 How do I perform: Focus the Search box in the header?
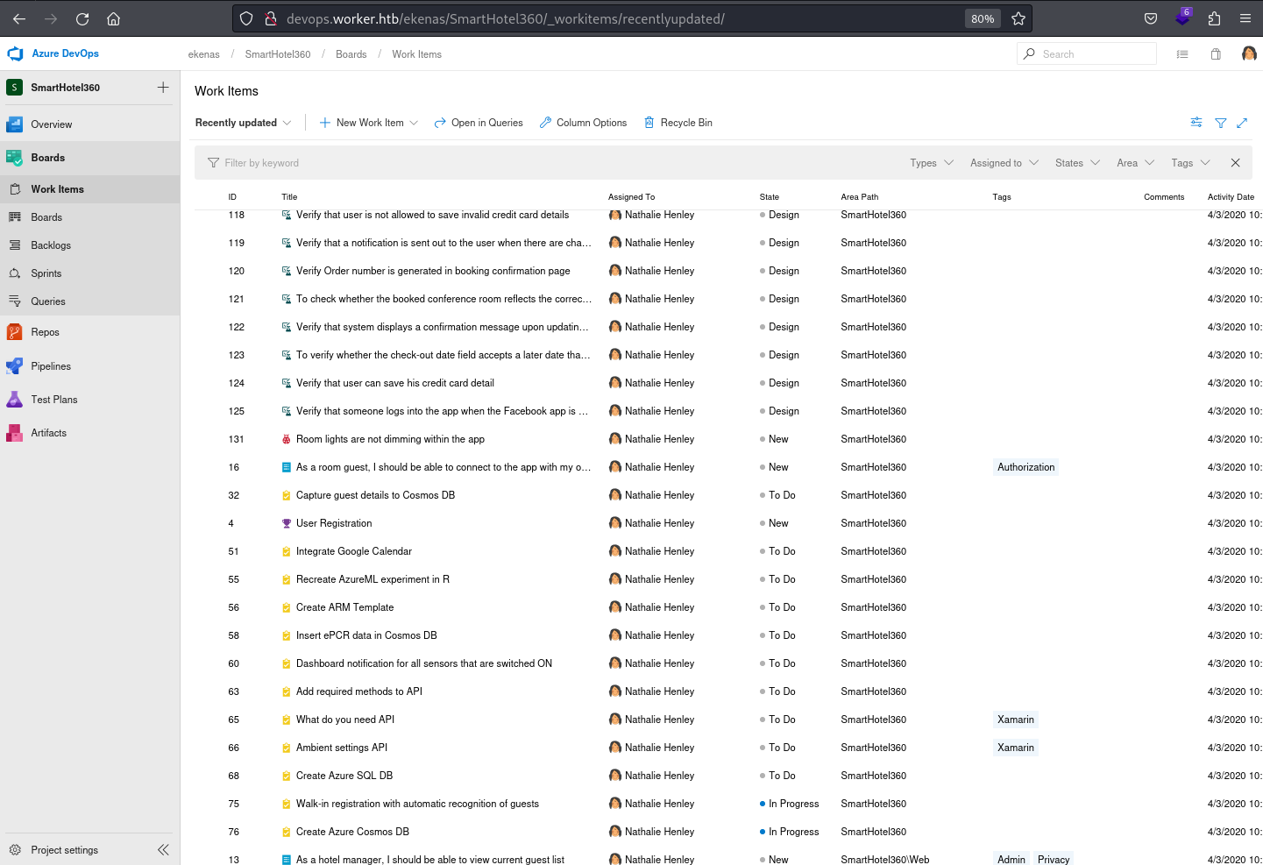tap(1087, 53)
